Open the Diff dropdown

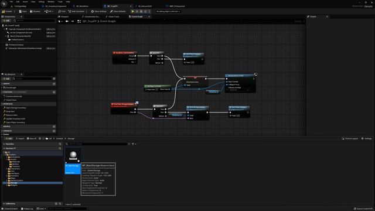pyautogui.click(x=49, y=11)
